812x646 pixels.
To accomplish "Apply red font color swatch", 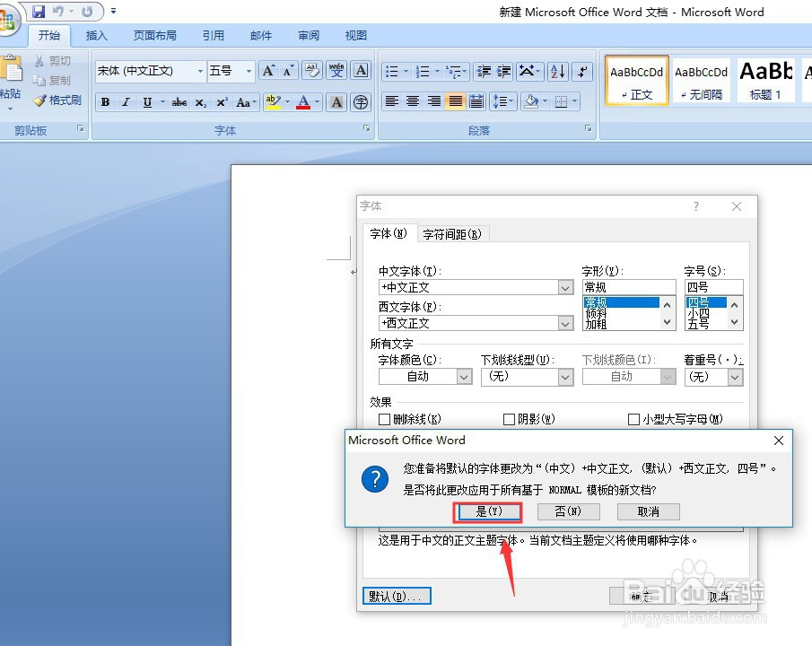I will (x=304, y=100).
